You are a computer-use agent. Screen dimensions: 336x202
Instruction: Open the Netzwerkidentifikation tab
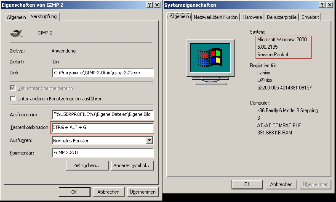point(216,17)
